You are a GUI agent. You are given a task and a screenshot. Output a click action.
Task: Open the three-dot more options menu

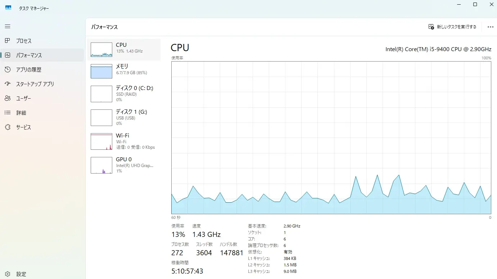490,27
